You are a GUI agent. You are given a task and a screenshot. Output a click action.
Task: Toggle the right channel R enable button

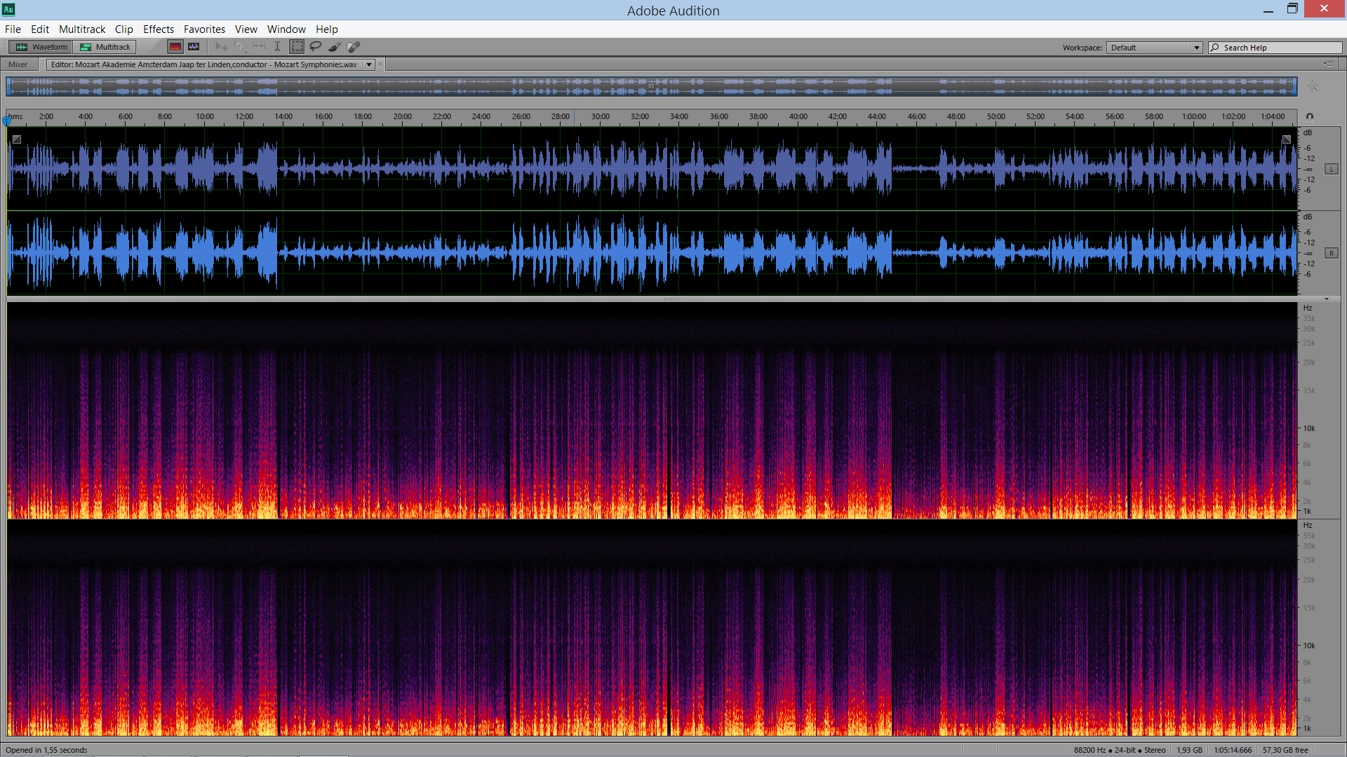pyautogui.click(x=1331, y=253)
